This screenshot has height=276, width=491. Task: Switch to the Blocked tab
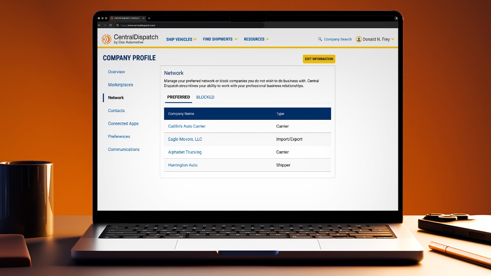click(205, 97)
